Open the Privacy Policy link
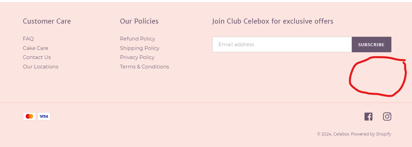Image resolution: width=412 pixels, height=147 pixels. coord(137,57)
